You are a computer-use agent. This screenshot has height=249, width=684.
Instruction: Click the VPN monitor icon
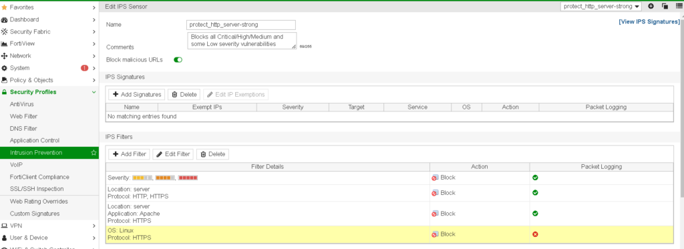[5, 226]
